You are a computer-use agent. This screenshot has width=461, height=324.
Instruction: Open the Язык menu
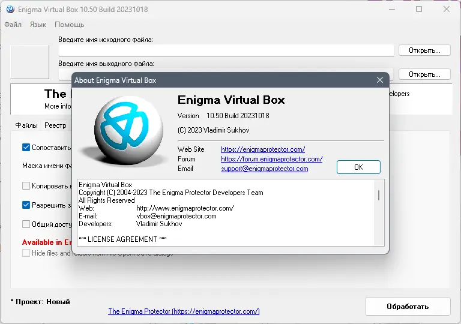tap(38, 25)
